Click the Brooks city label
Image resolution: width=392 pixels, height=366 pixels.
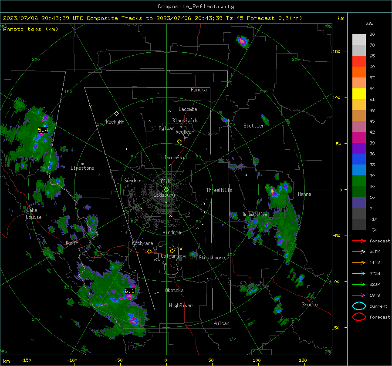coord(310,305)
